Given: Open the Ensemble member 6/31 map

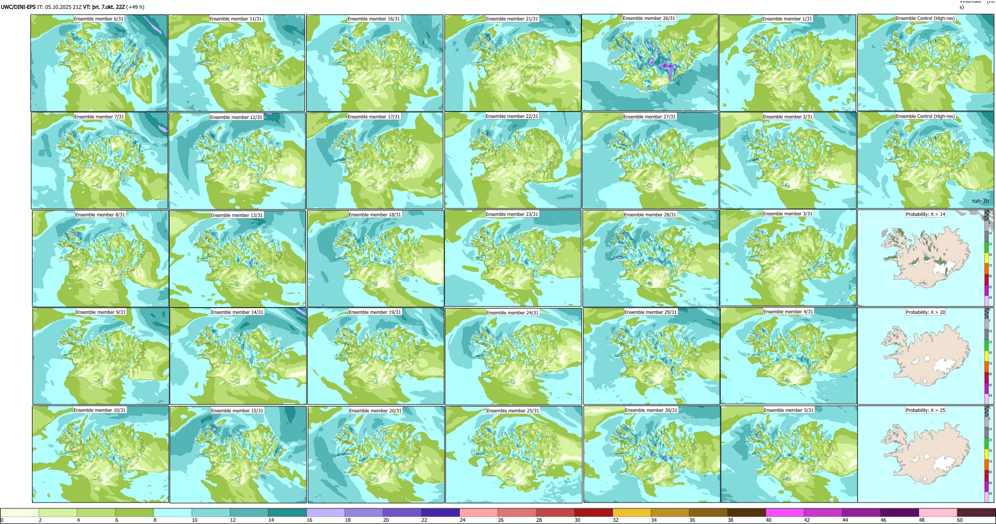Looking at the screenshot, I should 99,63.
